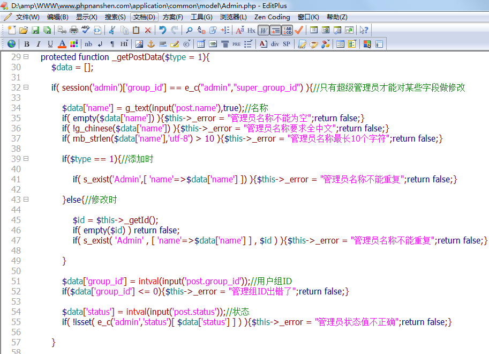Click '$data = [];' on line 30
This screenshot has width=489, height=354.
click(x=72, y=67)
